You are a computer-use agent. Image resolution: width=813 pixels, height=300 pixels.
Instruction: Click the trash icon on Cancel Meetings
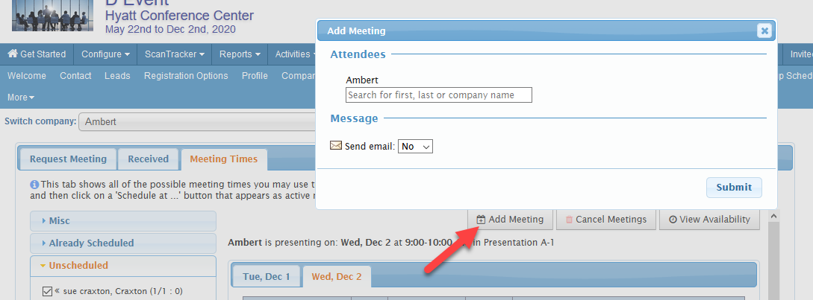(569, 220)
